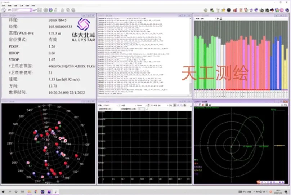Open the last menu in the menu bar
This screenshot has width=291, height=195.
[33, 5]
